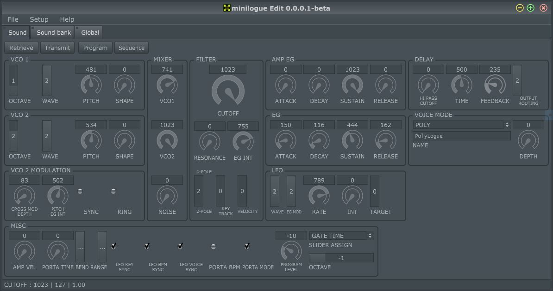Click the MISC OCTAVE slider showing -1
The height and width of the screenshot is (291, 553).
coord(341,258)
